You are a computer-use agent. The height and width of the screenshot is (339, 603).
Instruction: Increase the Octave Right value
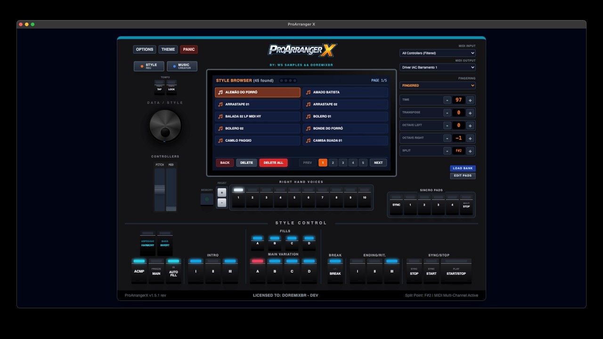(x=470, y=138)
